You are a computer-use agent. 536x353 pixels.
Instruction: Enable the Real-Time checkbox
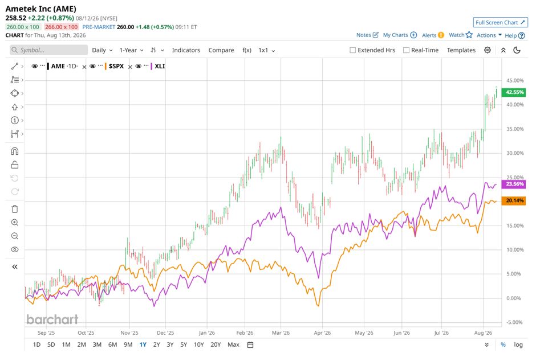pyautogui.click(x=406, y=50)
